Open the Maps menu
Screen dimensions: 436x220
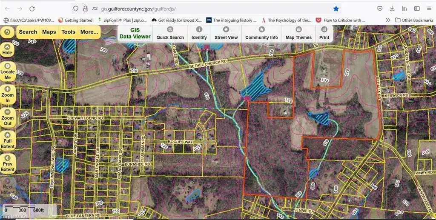click(49, 32)
